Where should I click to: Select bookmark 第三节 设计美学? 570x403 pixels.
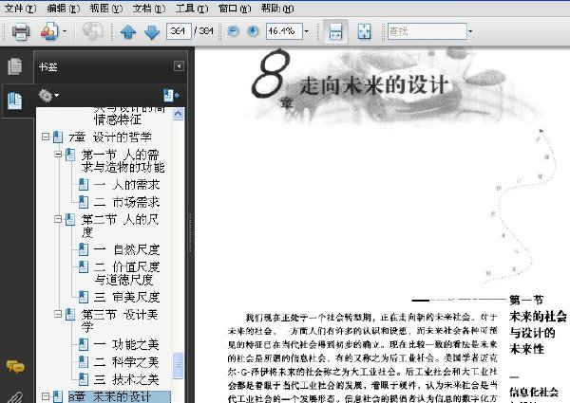(120, 321)
